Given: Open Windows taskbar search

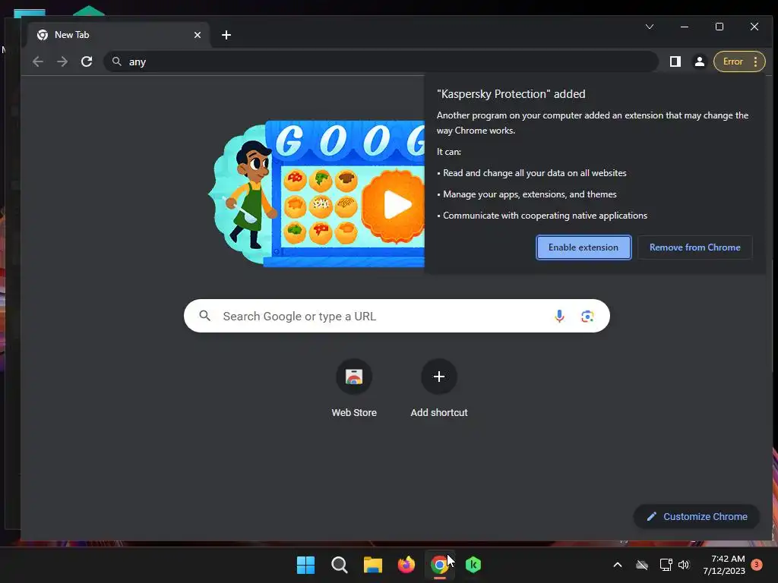Looking at the screenshot, I should point(340,565).
